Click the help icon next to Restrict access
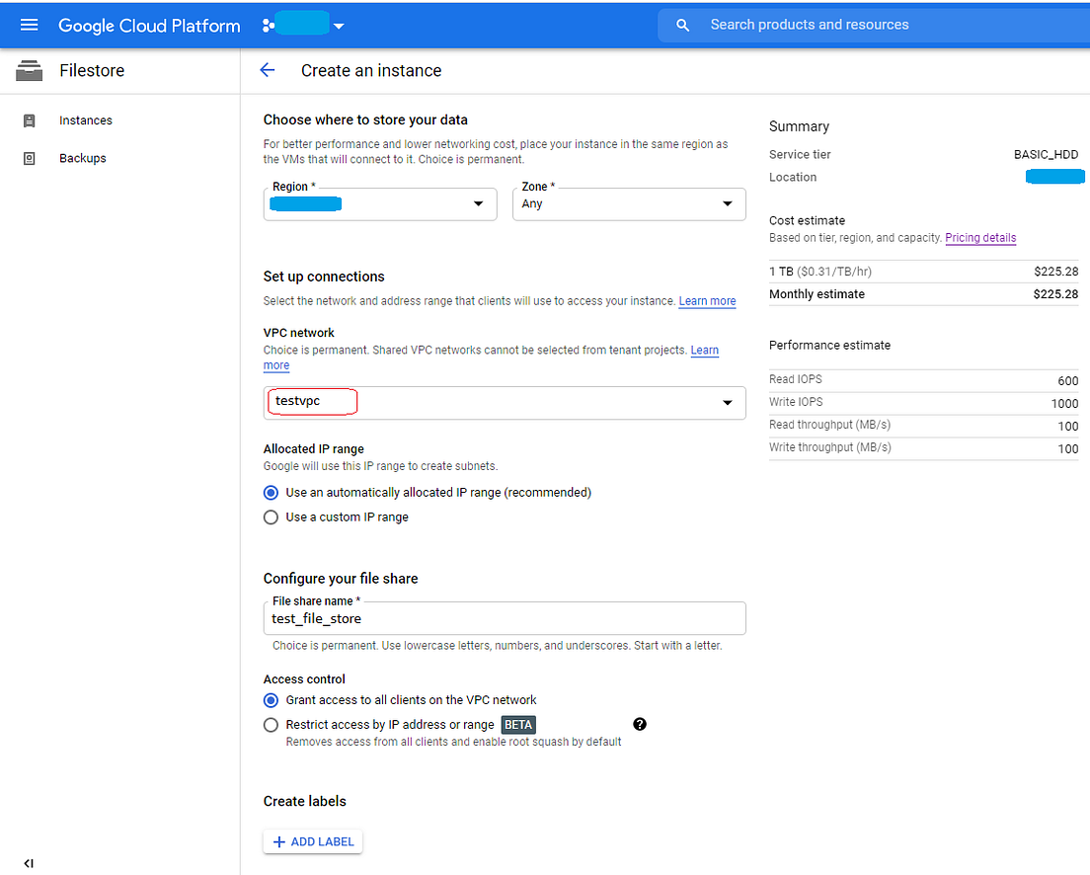The height and width of the screenshot is (875, 1090). tap(640, 724)
